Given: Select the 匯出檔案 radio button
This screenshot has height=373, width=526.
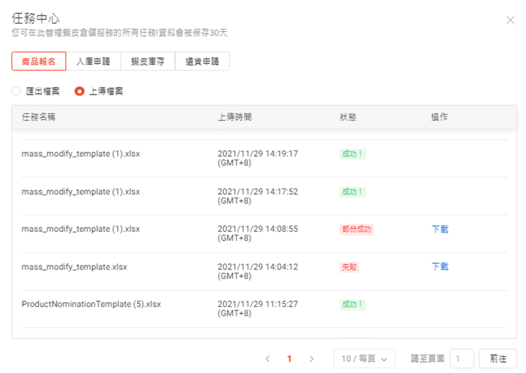Looking at the screenshot, I should (x=17, y=91).
